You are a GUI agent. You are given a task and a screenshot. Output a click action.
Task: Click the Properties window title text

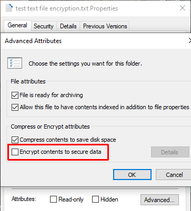(x=67, y=8)
